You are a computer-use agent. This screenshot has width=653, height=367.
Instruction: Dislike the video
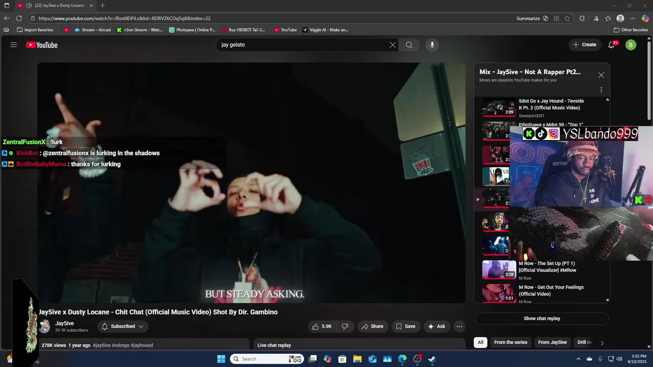(345, 326)
